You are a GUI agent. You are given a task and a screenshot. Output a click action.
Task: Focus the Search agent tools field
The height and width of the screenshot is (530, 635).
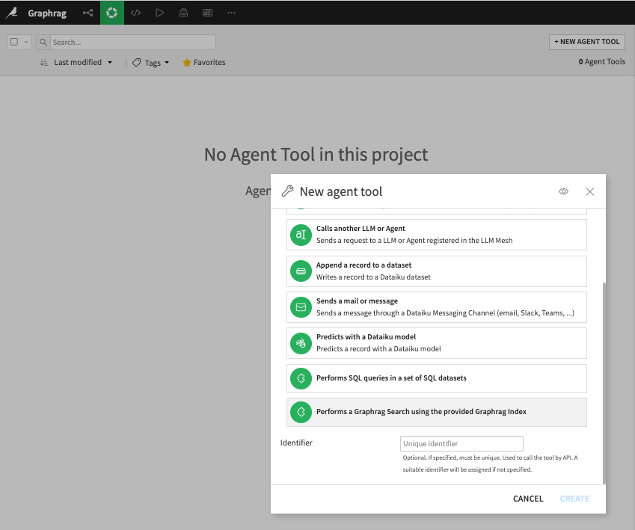click(133, 42)
